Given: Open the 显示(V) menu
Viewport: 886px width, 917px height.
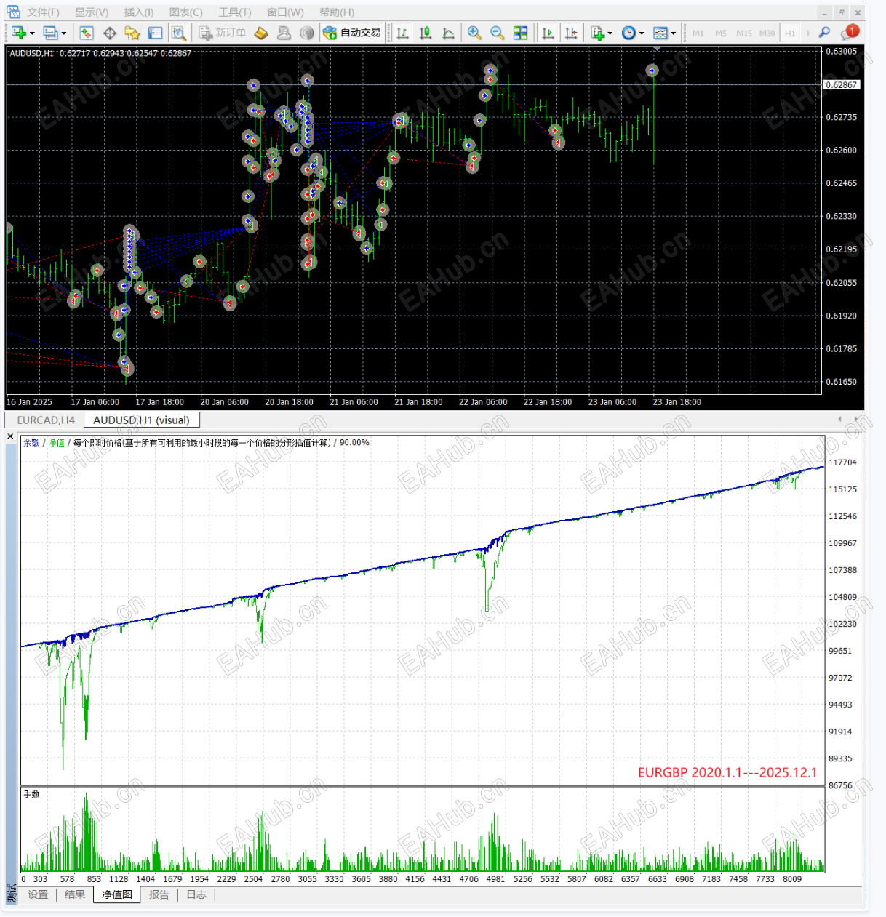Looking at the screenshot, I should tap(92, 12).
